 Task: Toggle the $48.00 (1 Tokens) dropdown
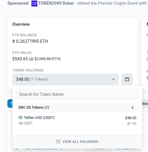tap(65, 79)
